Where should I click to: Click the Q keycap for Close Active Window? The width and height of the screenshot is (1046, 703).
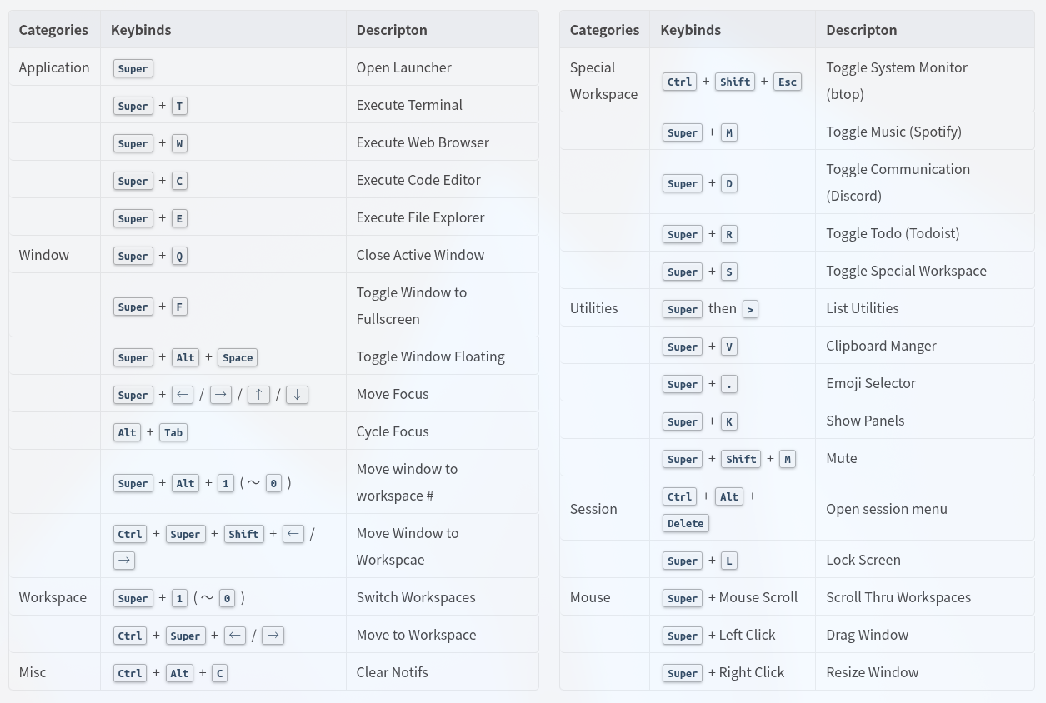coord(179,256)
